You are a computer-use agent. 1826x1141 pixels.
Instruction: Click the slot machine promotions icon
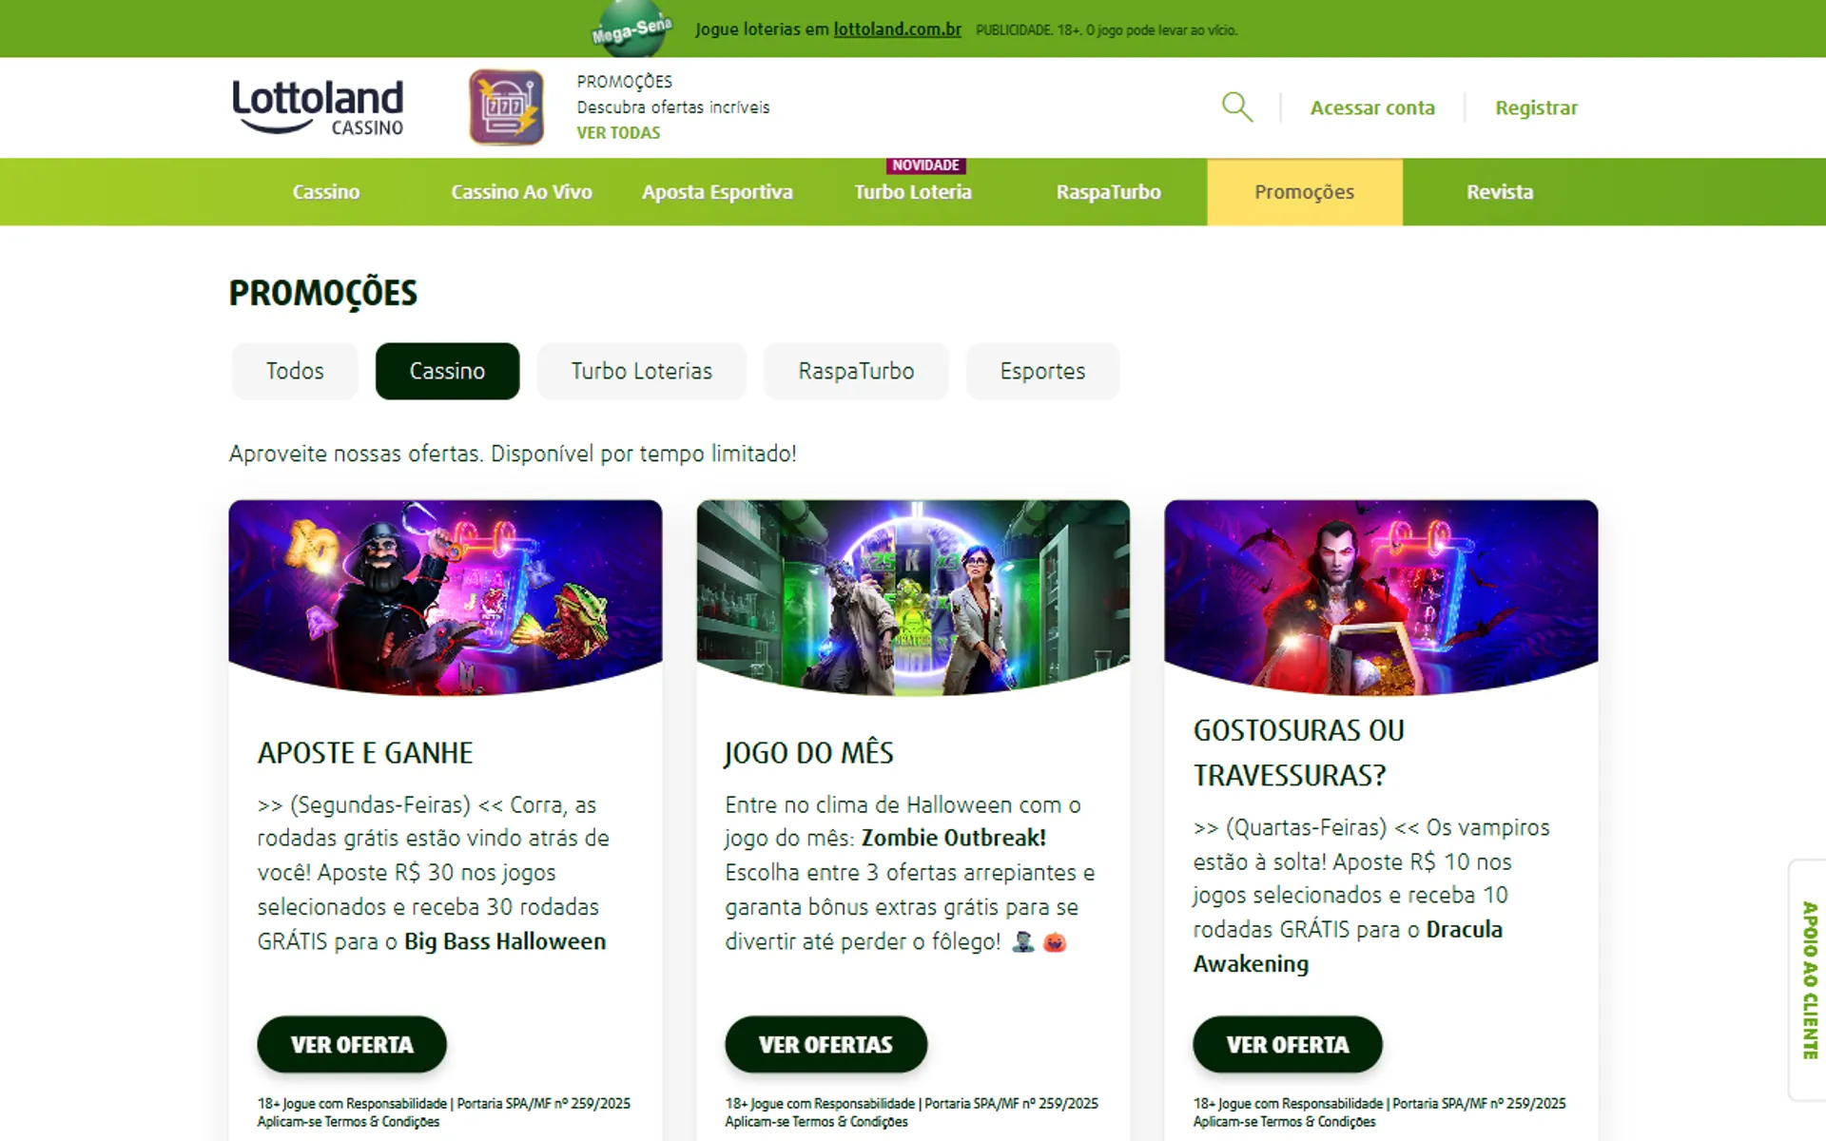[507, 107]
